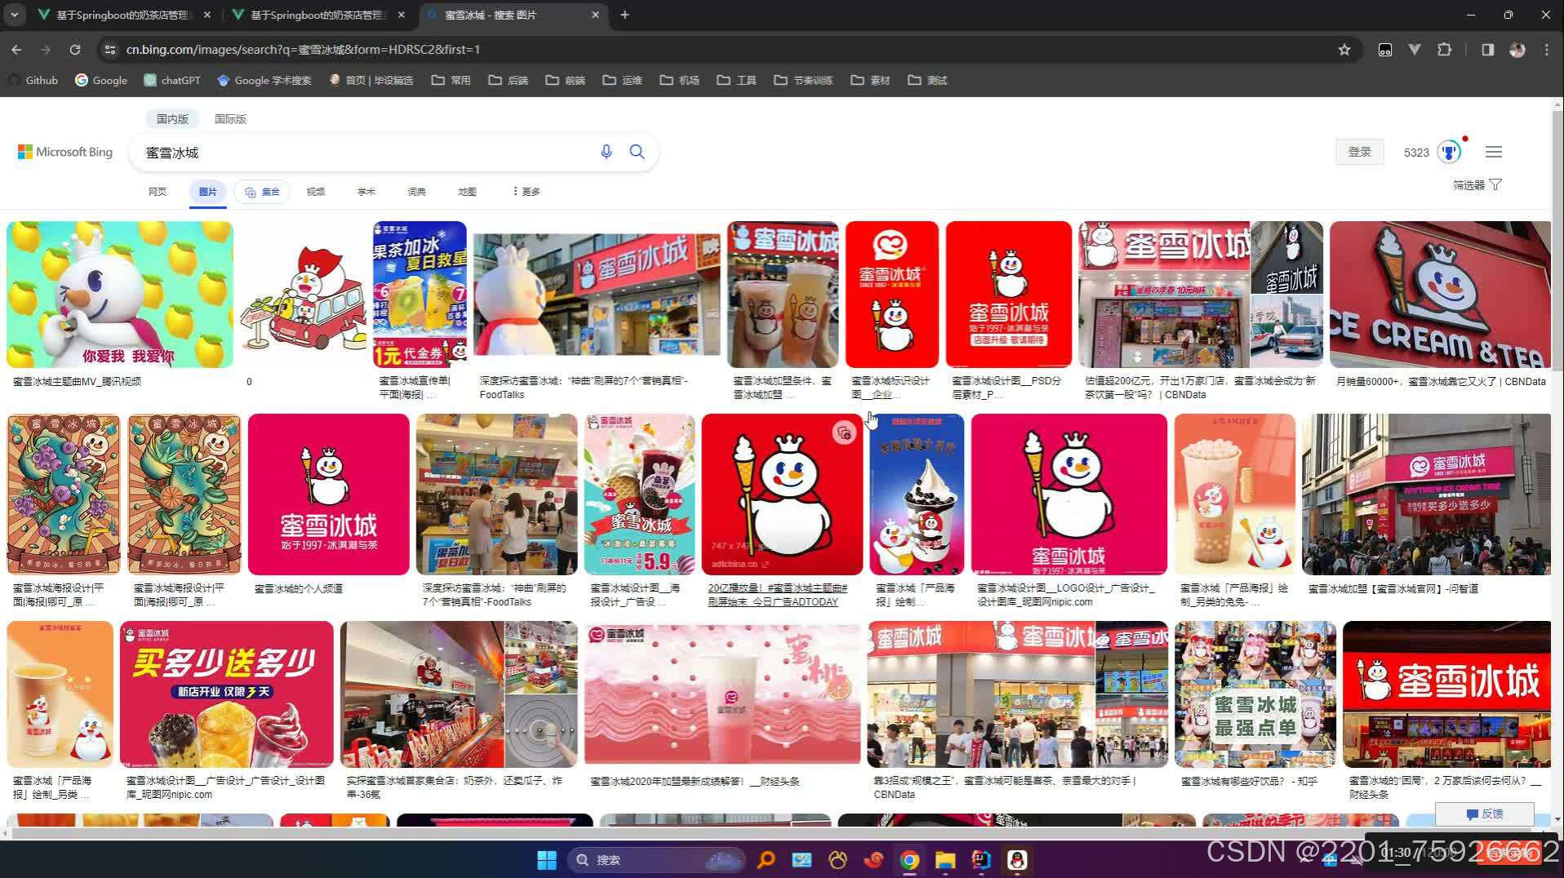Select the 图片 search tab
The height and width of the screenshot is (878, 1564).
point(208,192)
